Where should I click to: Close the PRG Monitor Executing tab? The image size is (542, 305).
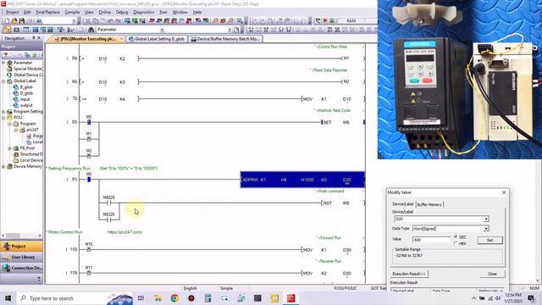[x=122, y=39]
